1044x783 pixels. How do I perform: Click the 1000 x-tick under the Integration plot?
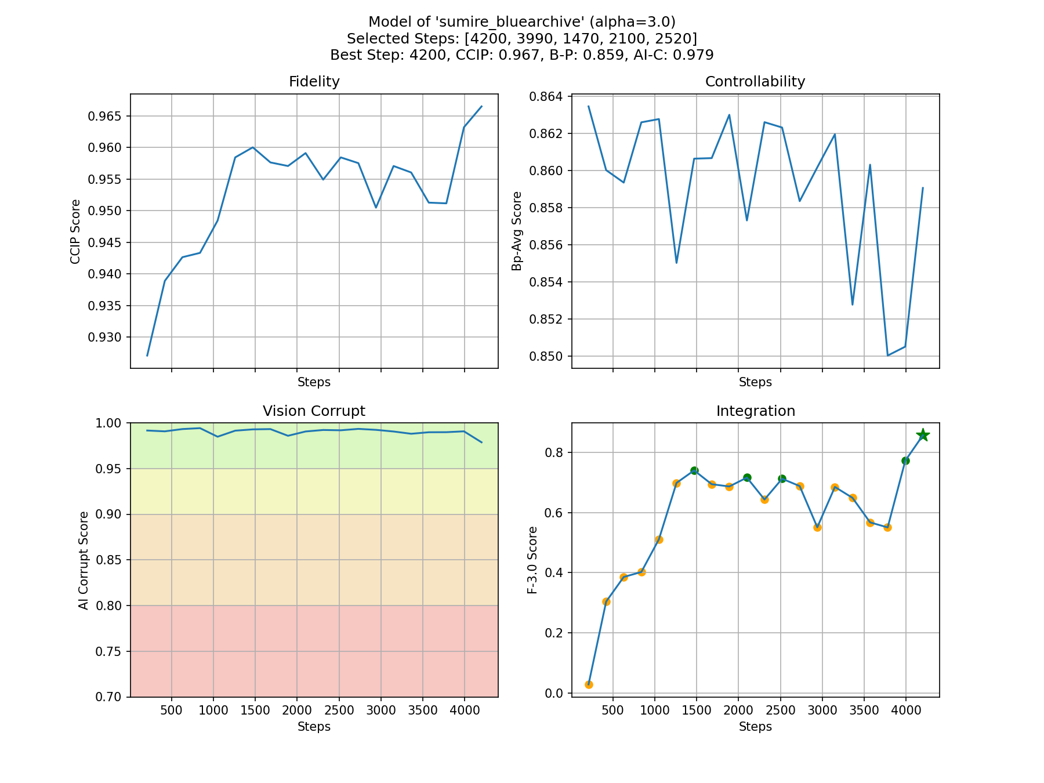(x=654, y=710)
